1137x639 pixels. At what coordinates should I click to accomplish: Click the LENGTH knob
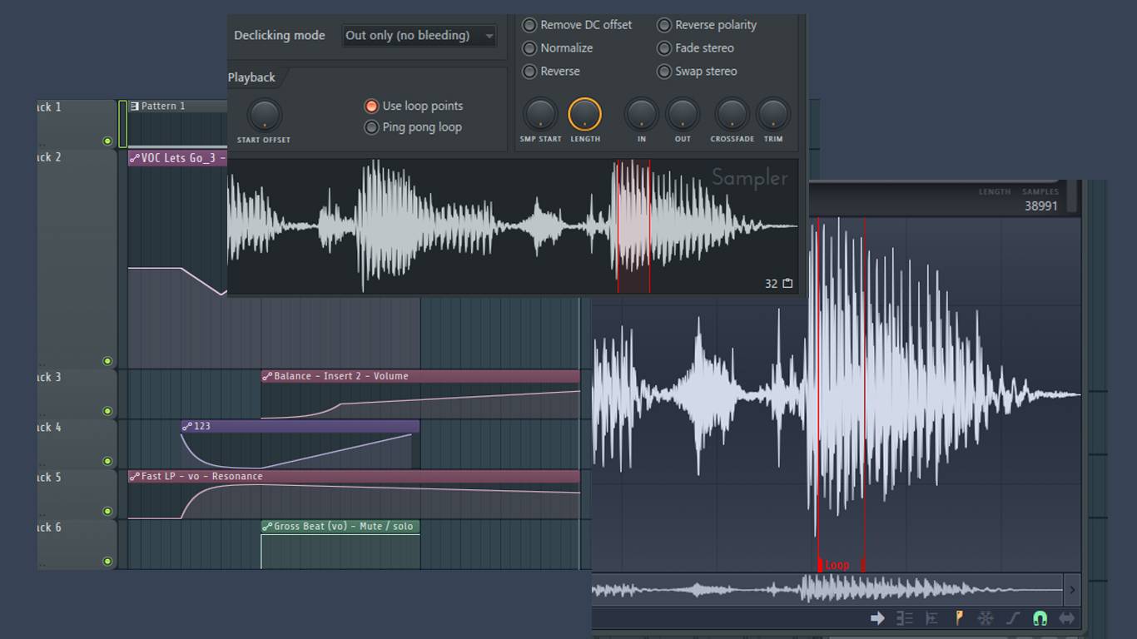tap(584, 114)
